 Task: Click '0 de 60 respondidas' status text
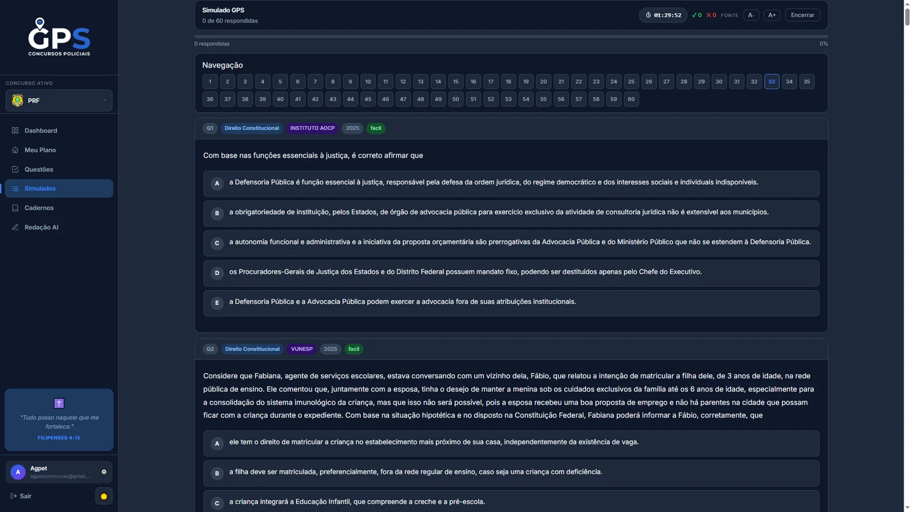tap(230, 21)
